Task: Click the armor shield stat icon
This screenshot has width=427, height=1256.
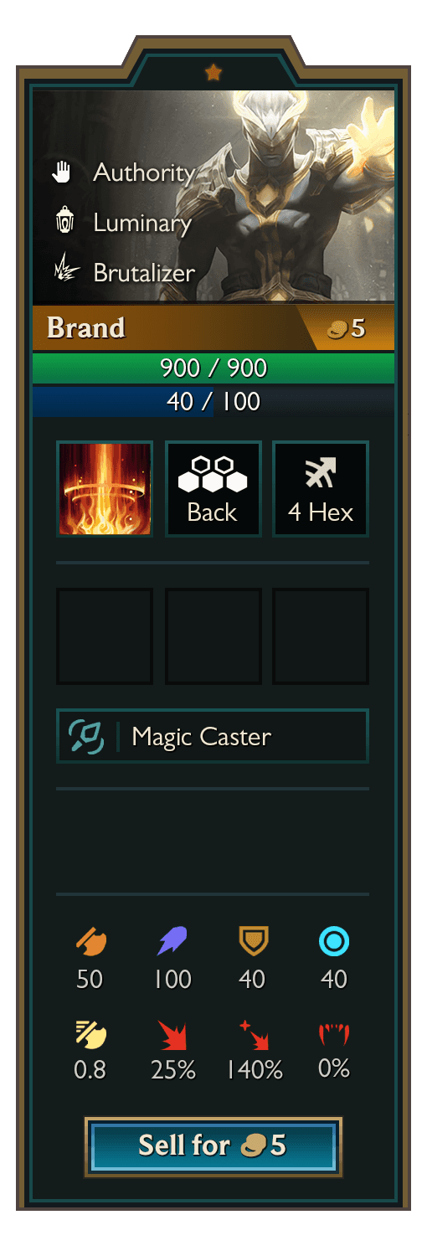Action: pyautogui.click(x=253, y=943)
